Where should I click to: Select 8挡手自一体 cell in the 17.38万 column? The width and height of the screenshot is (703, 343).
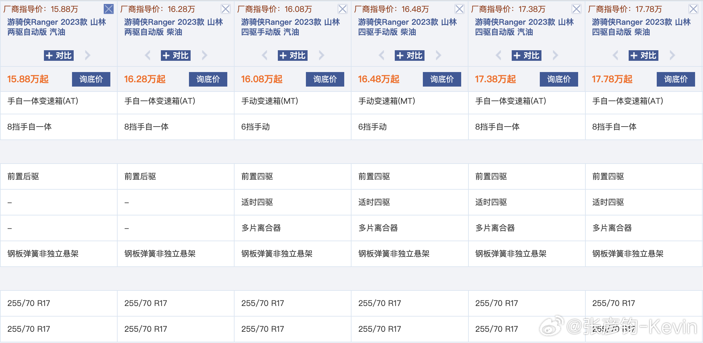[527, 127]
